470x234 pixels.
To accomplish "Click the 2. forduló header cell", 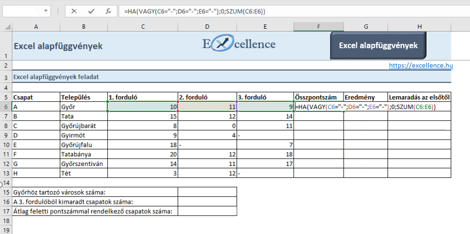I will [207, 97].
